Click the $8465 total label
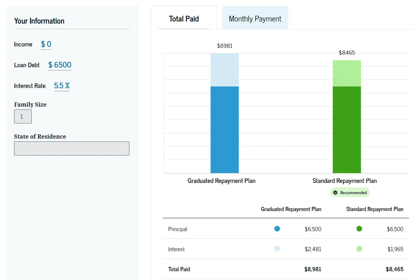This screenshot has width=415, height=280. (346, 53)
